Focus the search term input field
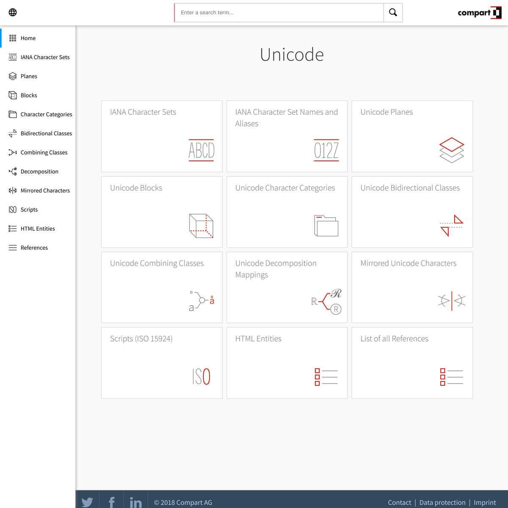508x508 pixels. (279, 13)
